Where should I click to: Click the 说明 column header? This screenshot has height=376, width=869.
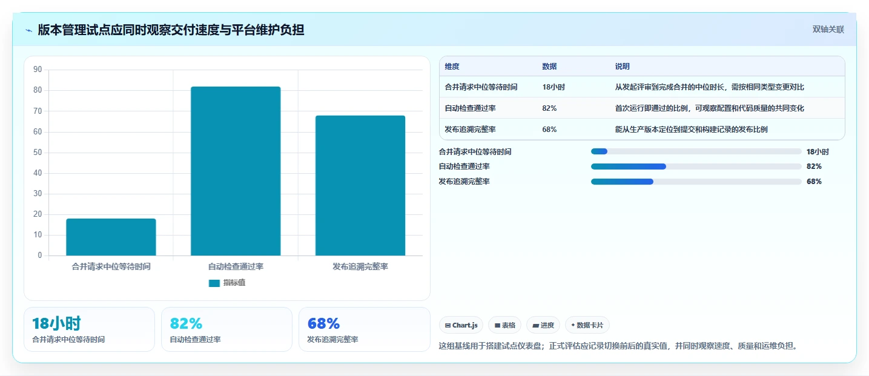point(623,67)
